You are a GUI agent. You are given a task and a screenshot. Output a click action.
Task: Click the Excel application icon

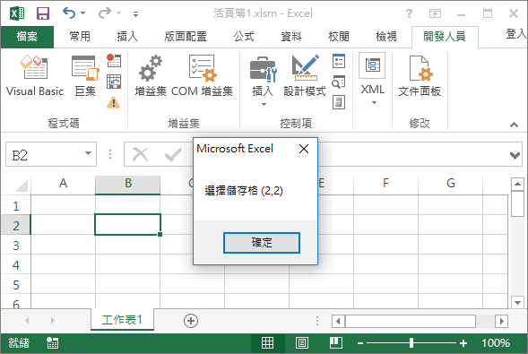[17, 13]
